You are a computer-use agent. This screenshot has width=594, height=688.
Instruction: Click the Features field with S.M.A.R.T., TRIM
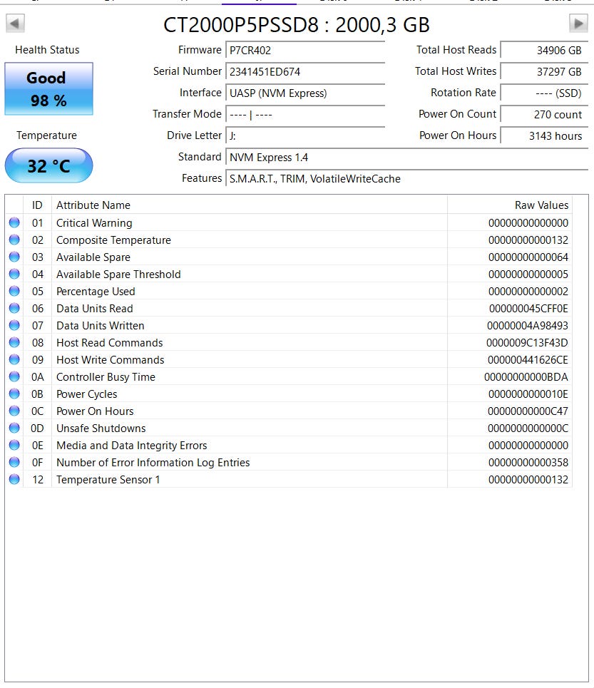tap(406, 178)
